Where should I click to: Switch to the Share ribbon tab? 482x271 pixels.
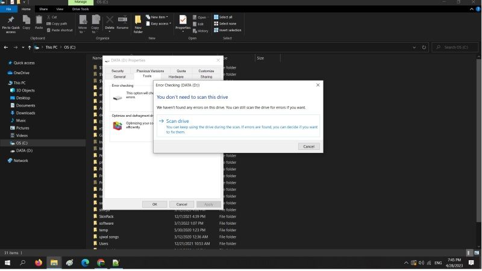pos(43,9)
